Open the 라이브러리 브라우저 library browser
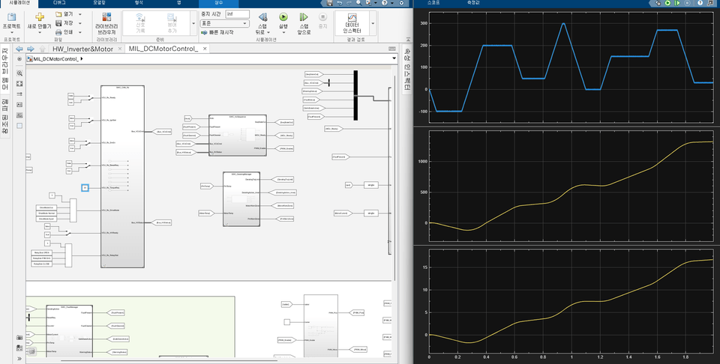Image resolution: width=720 pixels, height=364 pixels. pos(106,24)
